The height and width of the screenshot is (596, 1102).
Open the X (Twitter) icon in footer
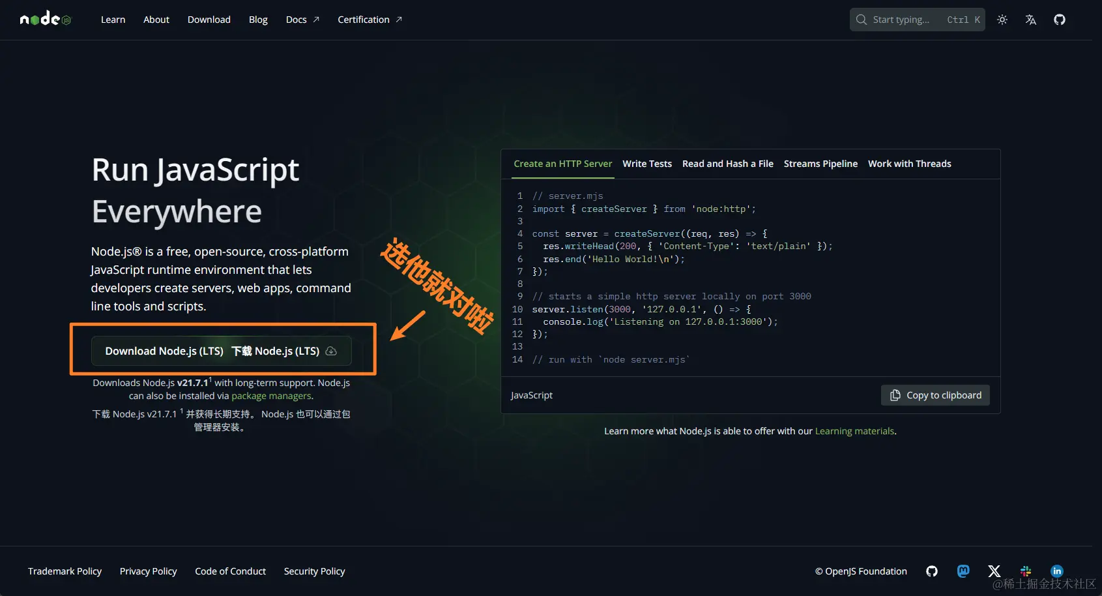pyautogui.click(x=994, y=571)
